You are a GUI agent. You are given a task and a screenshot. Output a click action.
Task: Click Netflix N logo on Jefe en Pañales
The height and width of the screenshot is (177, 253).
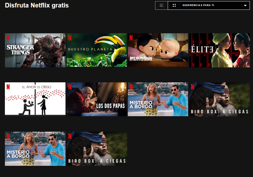pos(131,37)
